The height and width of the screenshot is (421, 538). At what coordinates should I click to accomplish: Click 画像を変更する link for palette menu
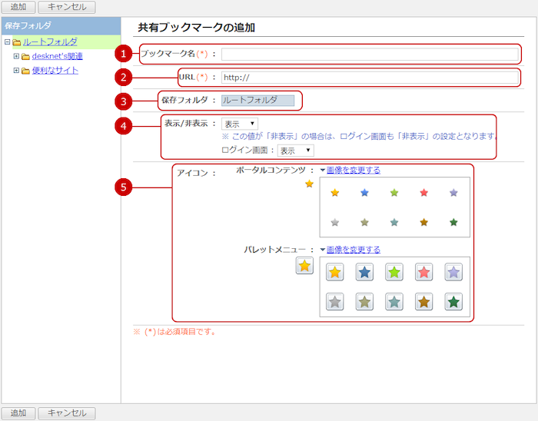pyautogui.click(x=353, y=250)
